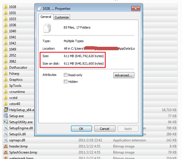Click the SetupEngine.dll file icon
Image resolution: width=182 pixels, height=159 pixels.
tap(6, 128)
